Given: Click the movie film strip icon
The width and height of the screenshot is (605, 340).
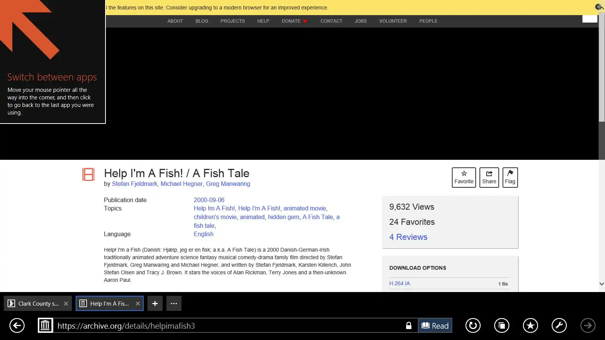Looking at the screenshot, I should 88,174.
